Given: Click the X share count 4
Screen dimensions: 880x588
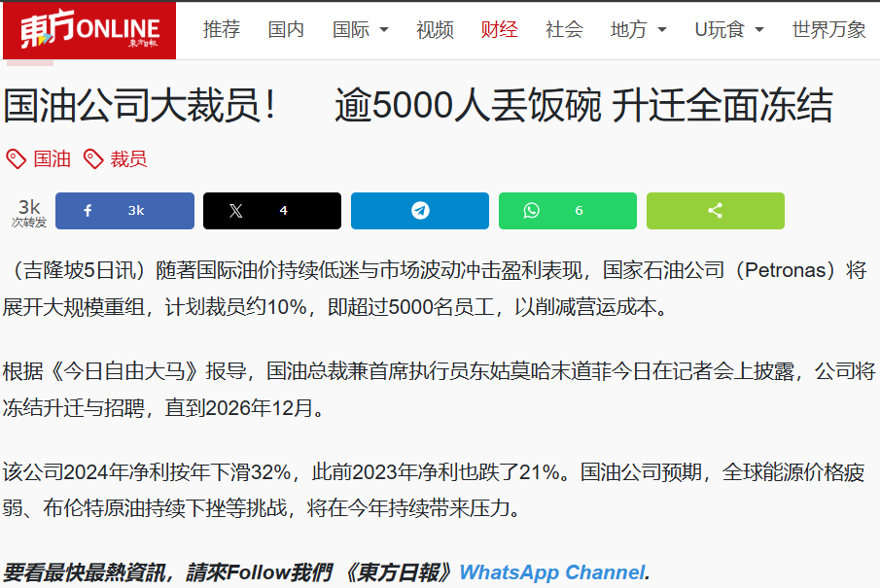Looking at the screenshot, I should pos(283,211).
